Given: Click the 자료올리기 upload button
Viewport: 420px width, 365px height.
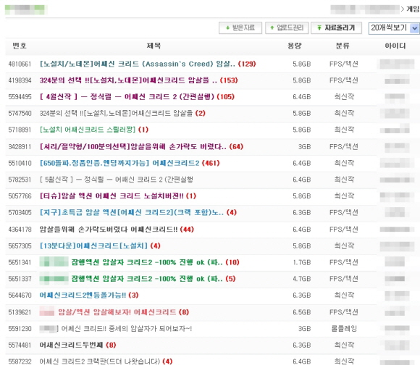Looking at the screenshot, I should (x=336, y=28).
